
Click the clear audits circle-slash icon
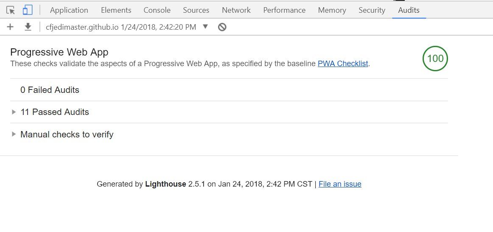tap(222, 27)
